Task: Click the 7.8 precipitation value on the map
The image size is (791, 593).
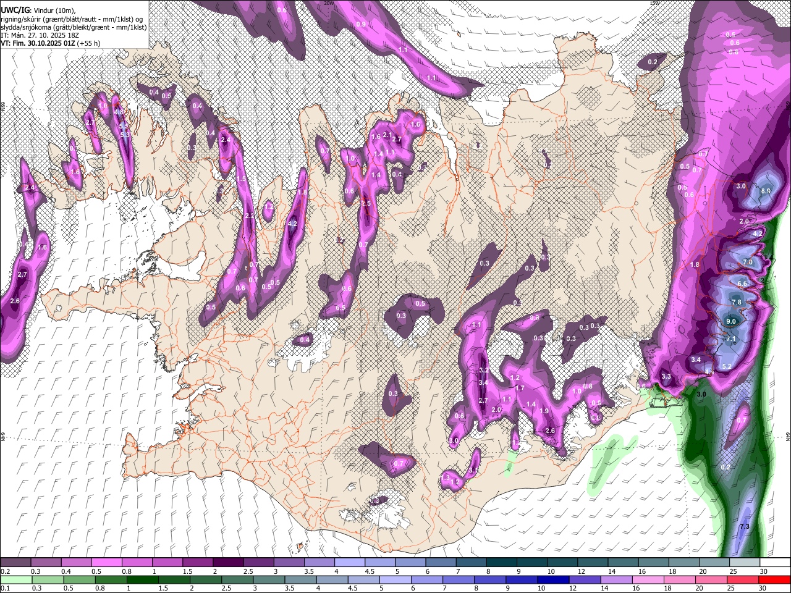Action: coord(737,302)
